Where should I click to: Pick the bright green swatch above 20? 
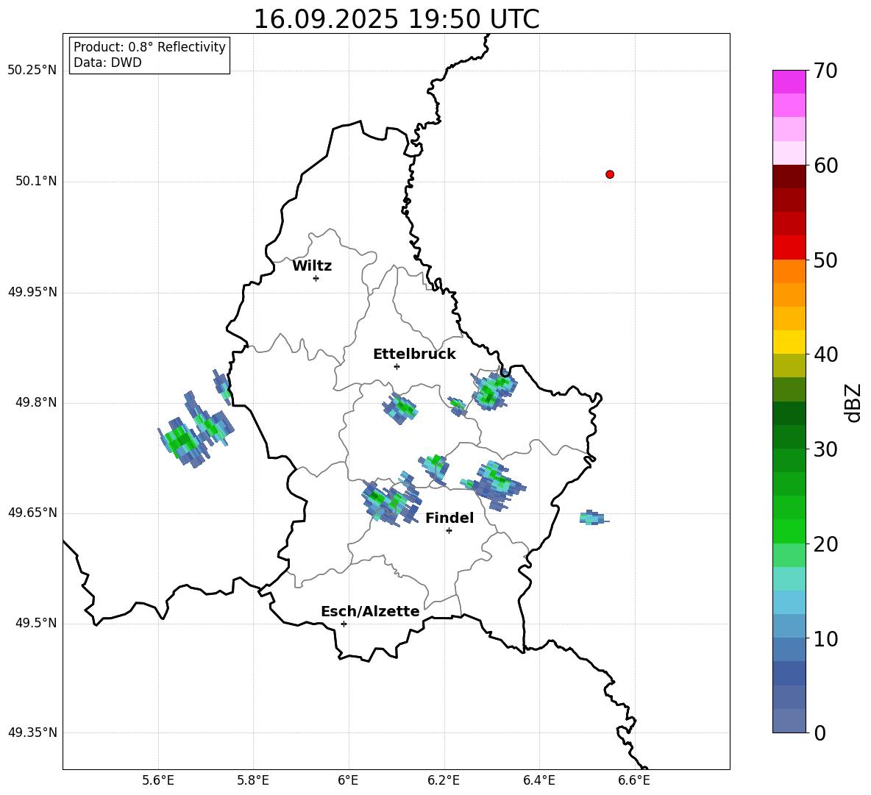(789, 532)
